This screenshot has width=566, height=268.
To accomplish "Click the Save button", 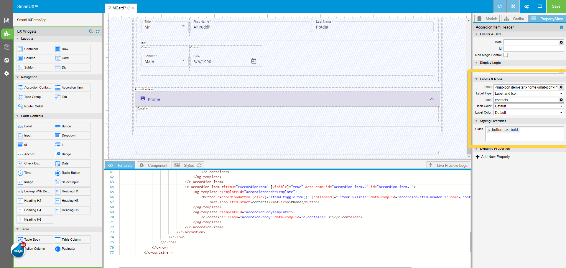I will (556, 6).
